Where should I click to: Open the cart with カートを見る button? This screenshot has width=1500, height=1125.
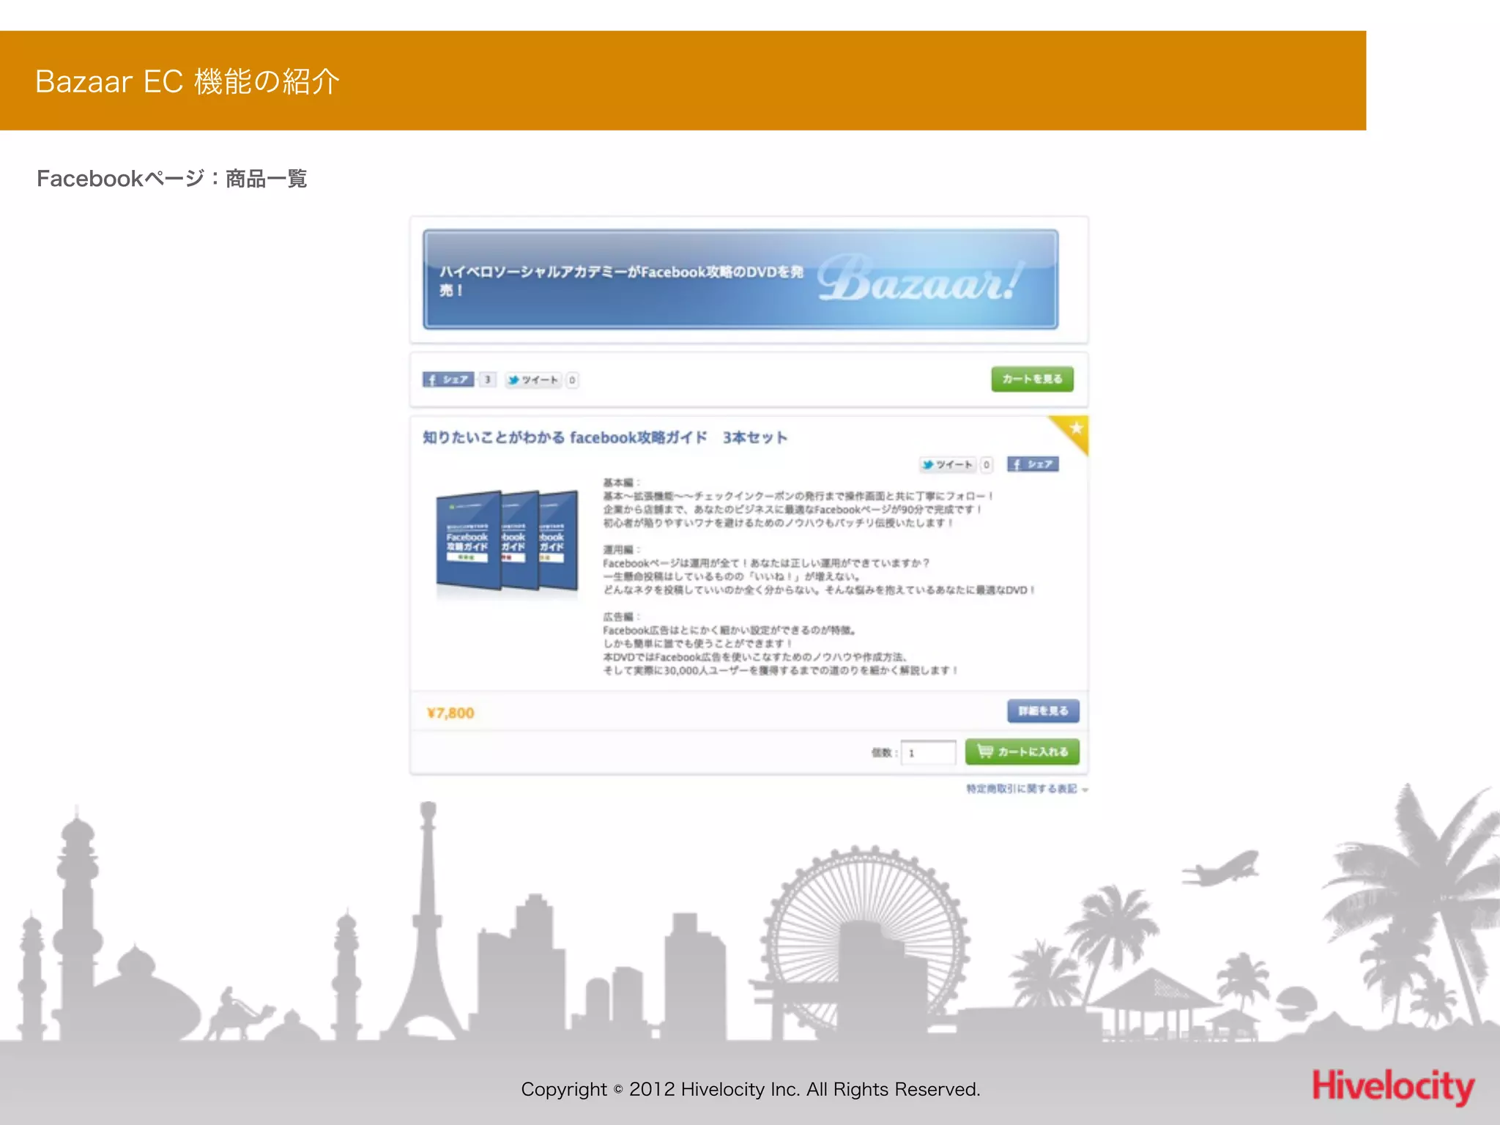1032,379
